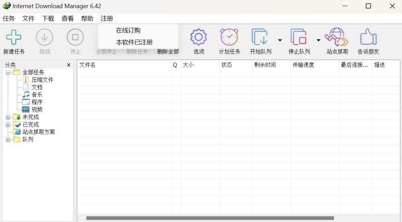Image resolution: width=402 pixels, height=222 pixels.
Task: Expand the 未完成 tree node
Action: click(x=8, y=118)
